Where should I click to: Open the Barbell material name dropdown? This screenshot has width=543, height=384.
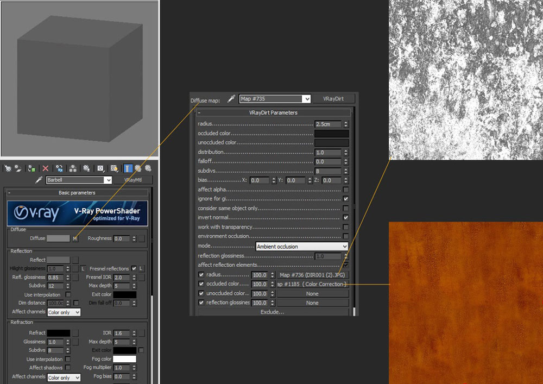[x=108, y=180]
